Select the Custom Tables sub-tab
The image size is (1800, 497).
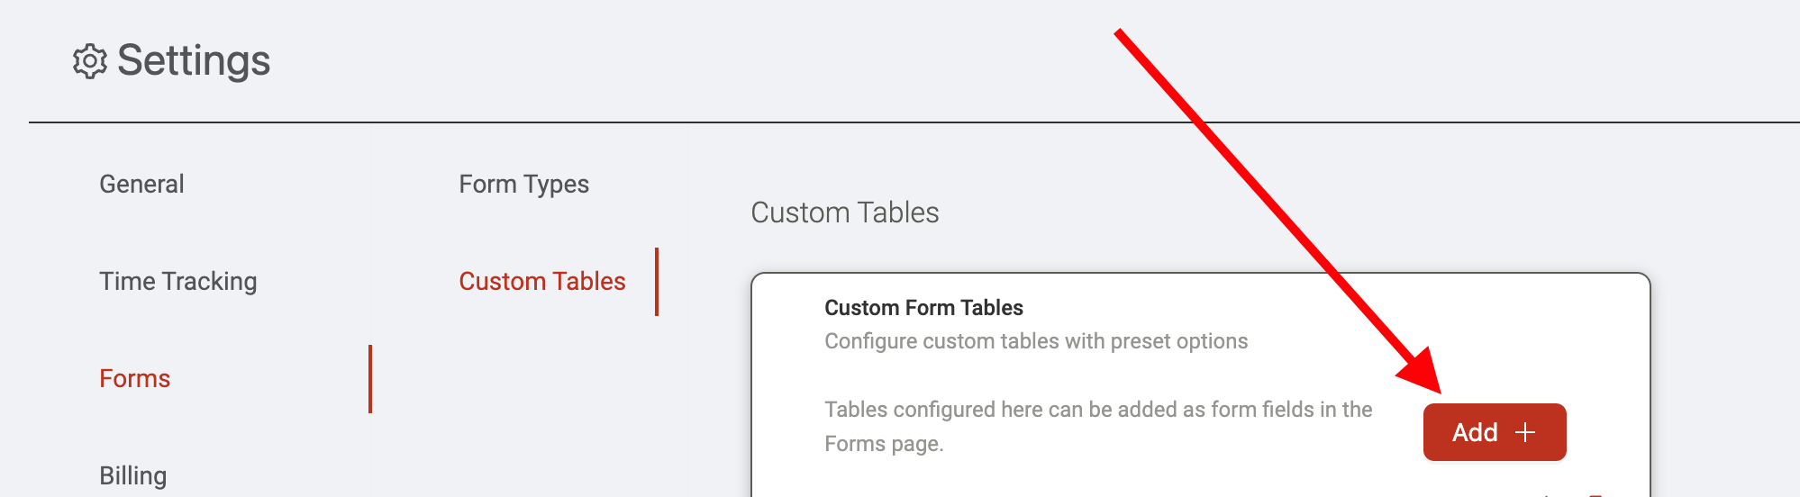(542, 281)
